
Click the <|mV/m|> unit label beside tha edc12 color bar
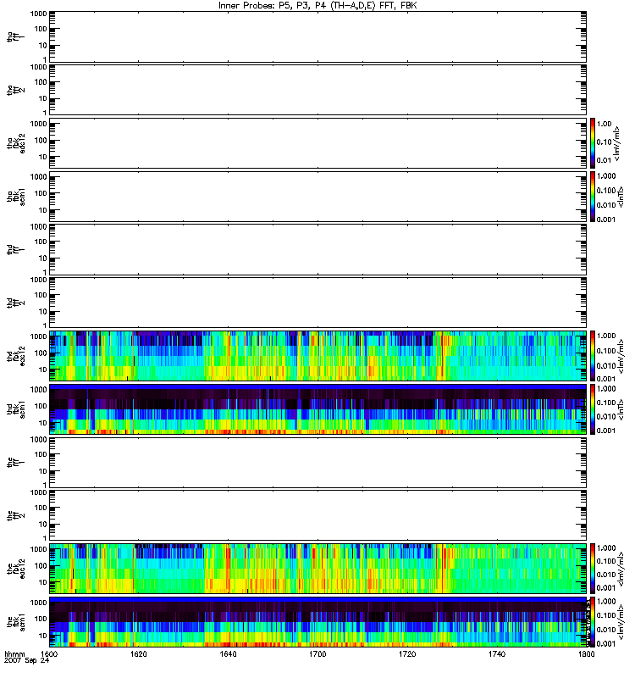[617, 143]
